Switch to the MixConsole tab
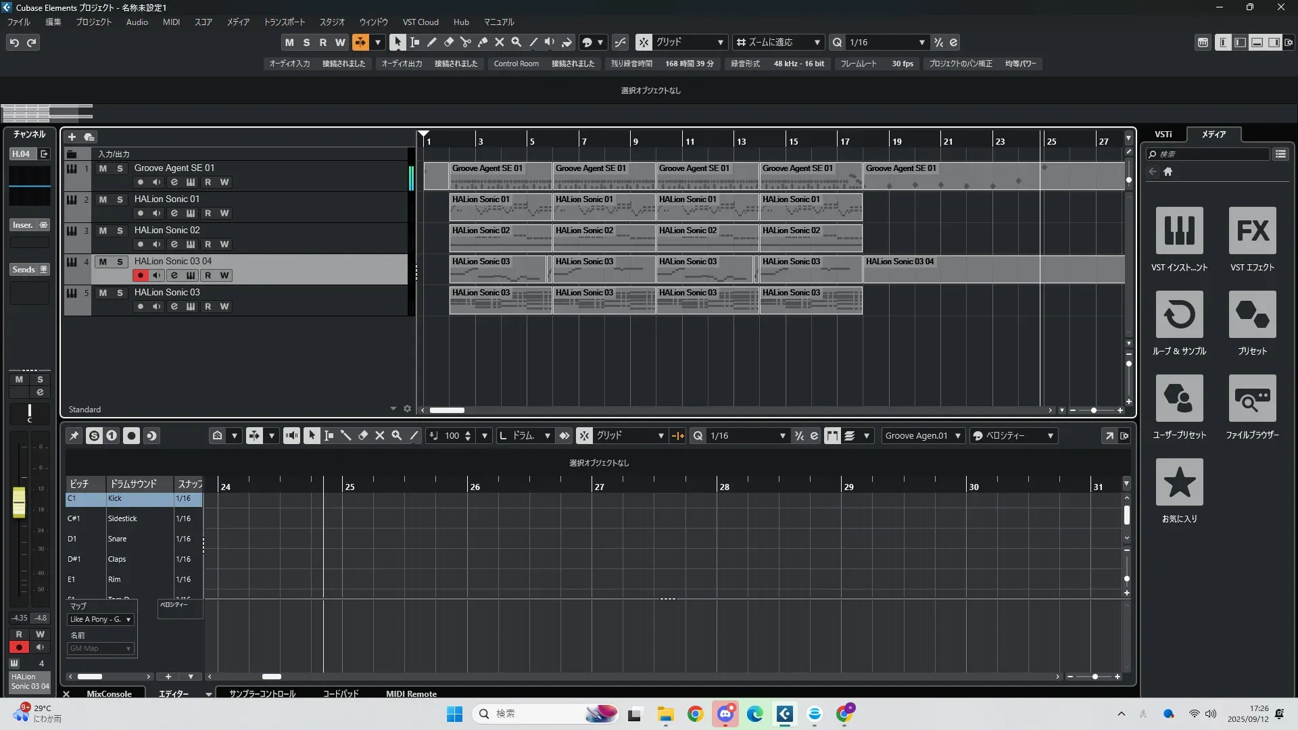1298x730 pixels. 109,693
